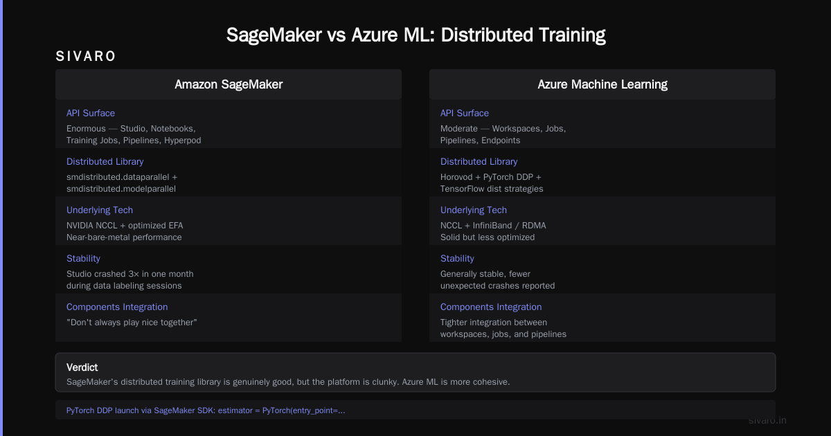Select "NVIDIA NCCL + optimized EFA" text
The width and height of the screenshot is (831, 436).
coord(125,226)
